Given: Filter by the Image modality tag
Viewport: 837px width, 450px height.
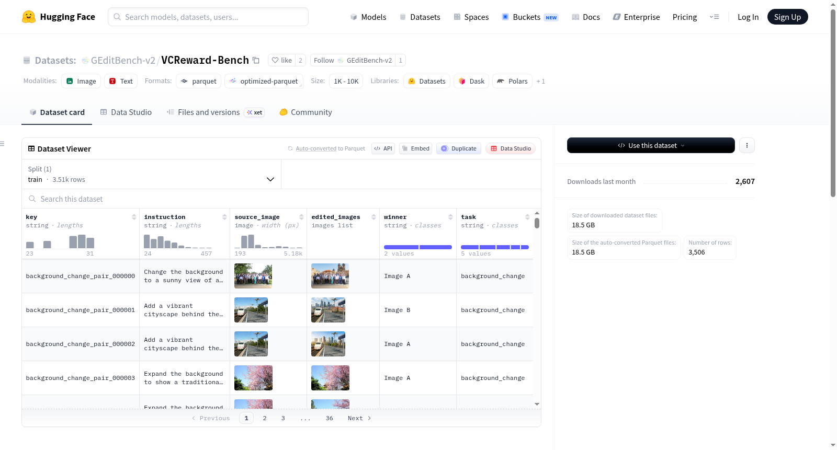Looking at the screenshot, I should (x=81, y=81).
